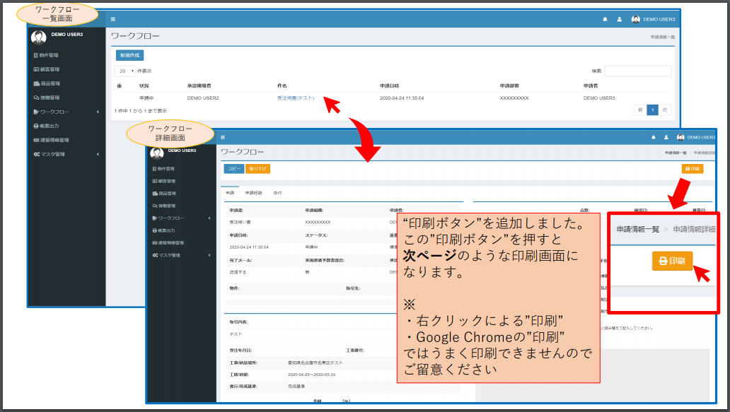
Task: Open the notification bell icon
Action: pos(606,19)
